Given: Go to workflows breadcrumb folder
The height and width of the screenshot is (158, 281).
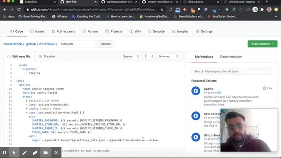Looking at the screenshot, I should click(47, 44).
